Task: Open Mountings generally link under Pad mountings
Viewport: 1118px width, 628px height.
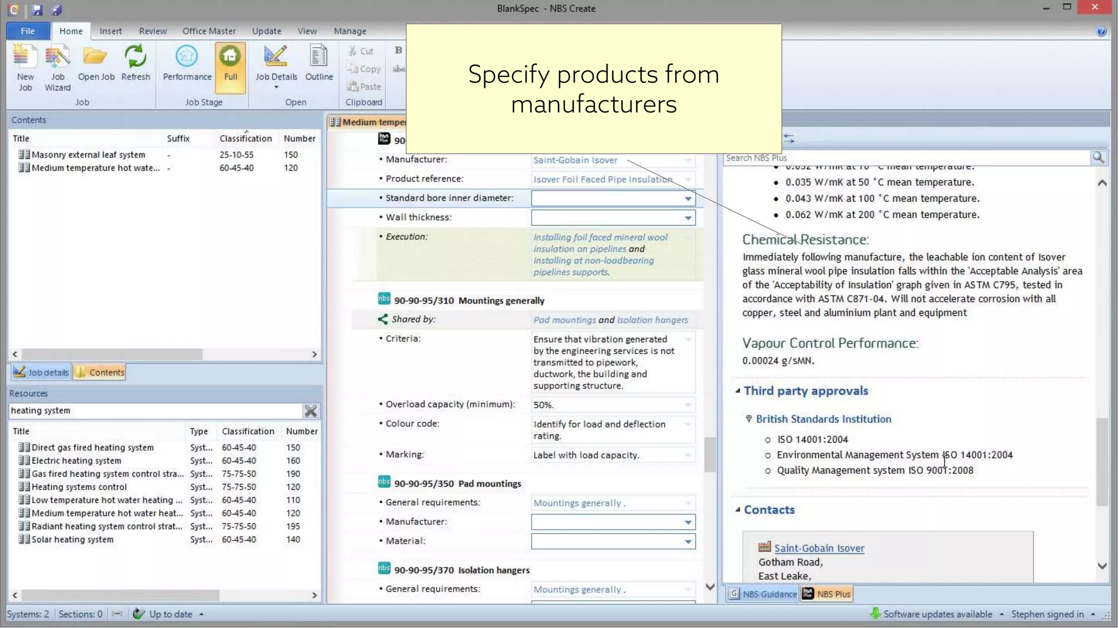Action: [577, 503]
